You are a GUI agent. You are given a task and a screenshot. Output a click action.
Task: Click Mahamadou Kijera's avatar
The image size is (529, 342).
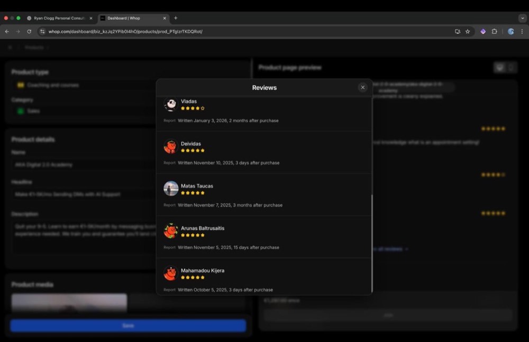171,273
